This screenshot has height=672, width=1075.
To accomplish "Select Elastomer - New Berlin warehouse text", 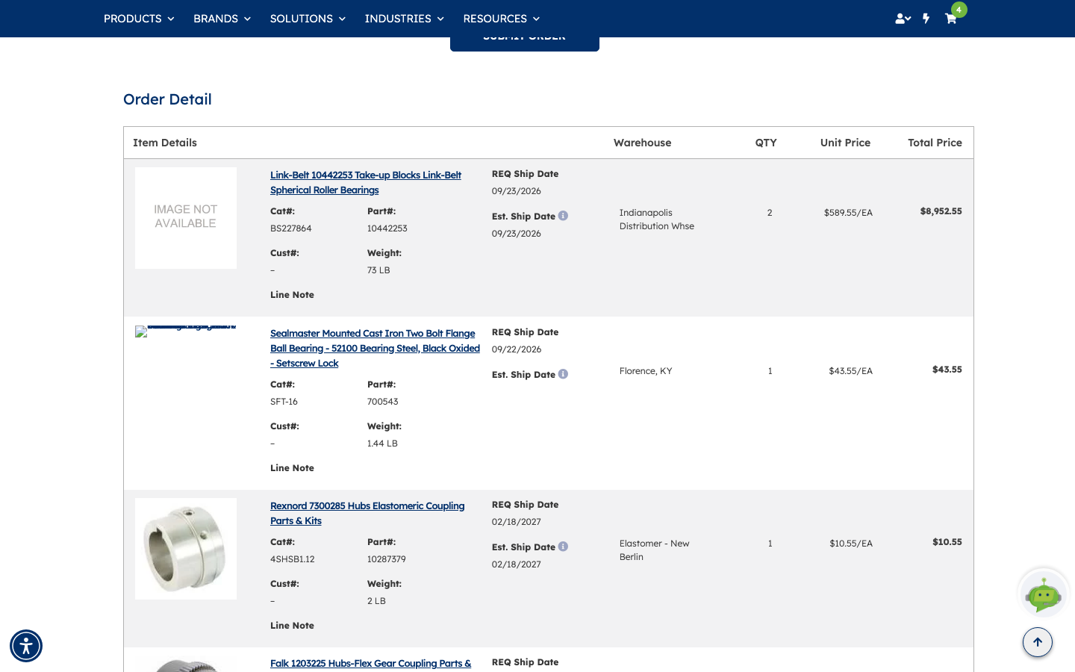I will pyautogui.click(x=655, y=550).
